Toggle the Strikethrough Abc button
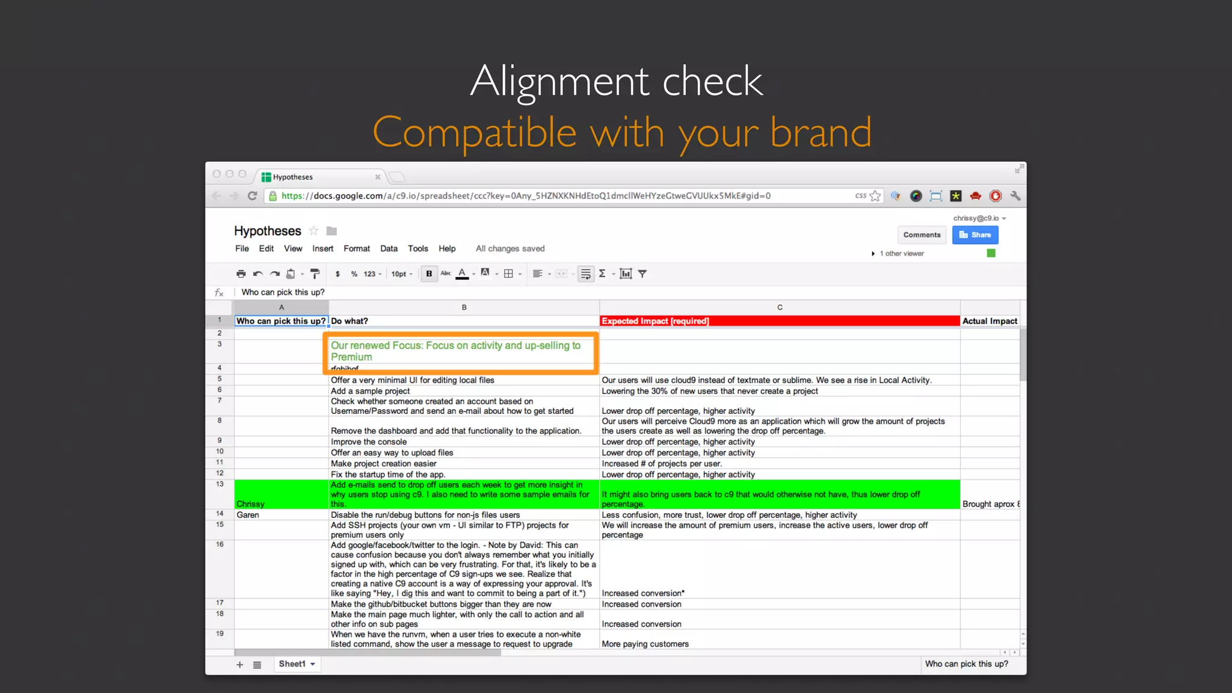This screenshot has height=693, width=1232. click(x=446, y=273)
